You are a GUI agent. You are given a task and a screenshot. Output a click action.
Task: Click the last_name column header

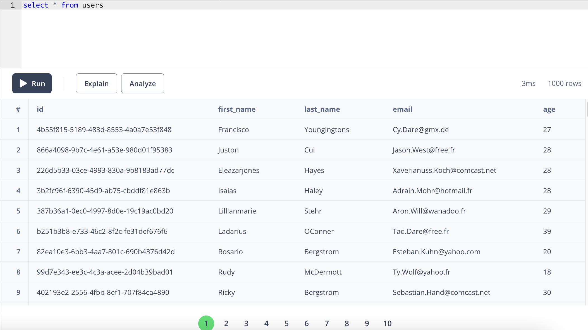click(x=322, y=109)
